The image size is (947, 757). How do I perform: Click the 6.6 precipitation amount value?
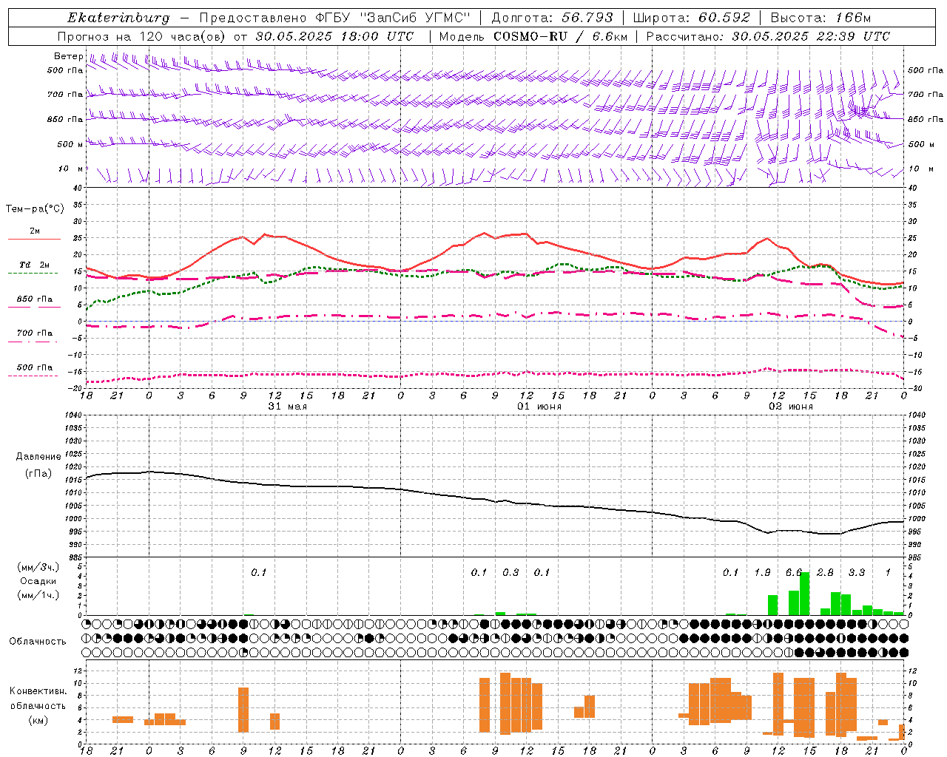794,573
